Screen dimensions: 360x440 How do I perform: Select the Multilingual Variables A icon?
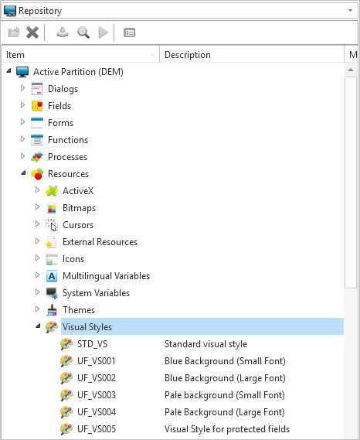(52, 276)
